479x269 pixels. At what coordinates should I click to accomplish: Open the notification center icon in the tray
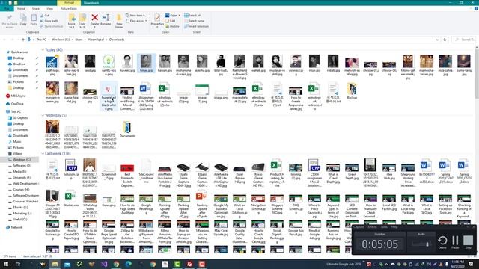tap(471, 264)
